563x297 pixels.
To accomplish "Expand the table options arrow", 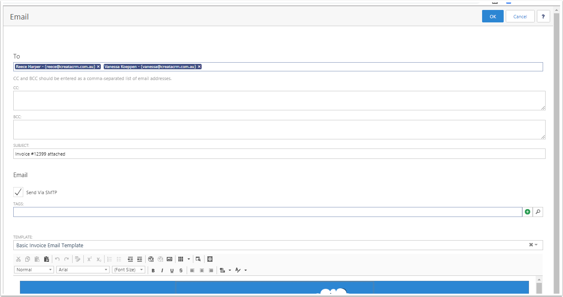I will pos(189,259).
